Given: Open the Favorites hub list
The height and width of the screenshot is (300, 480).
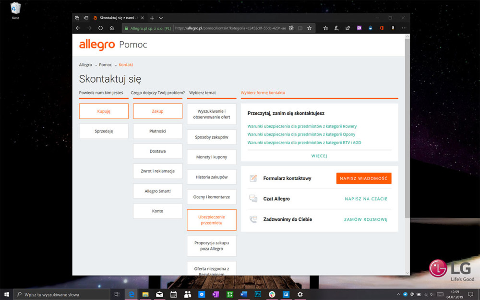Looking at the screenshot, I should (325, 28).
